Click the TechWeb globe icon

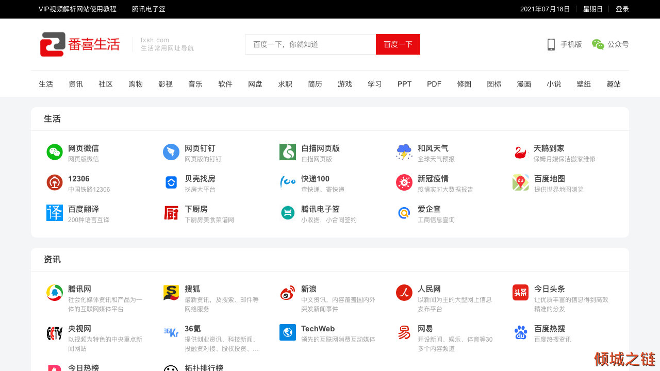click(x=288, y=332)
